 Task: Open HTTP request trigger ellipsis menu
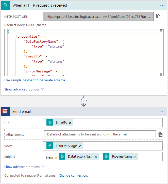162,5
